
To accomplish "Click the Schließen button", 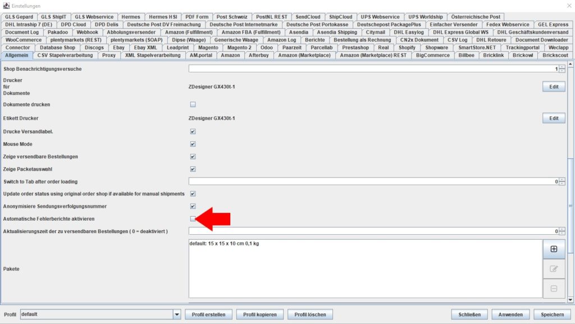I will (469, 314).
